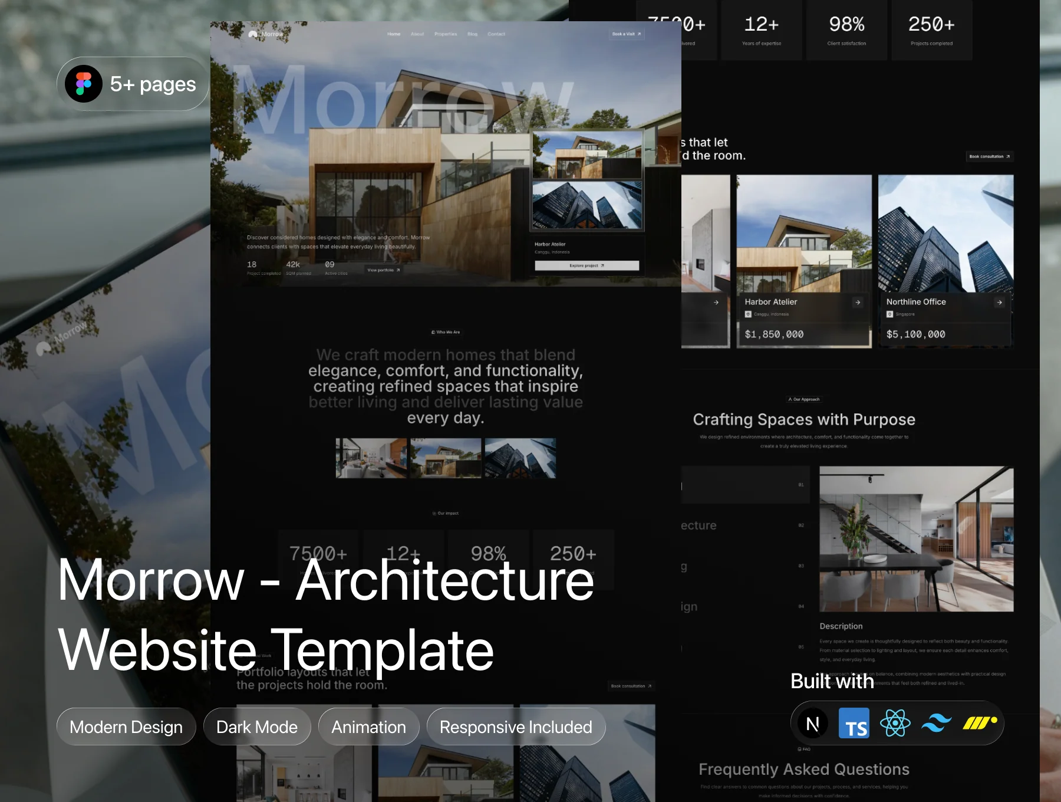Open the Home nav item
This screenshot has width=1061, height=802.
coord(394,34)
